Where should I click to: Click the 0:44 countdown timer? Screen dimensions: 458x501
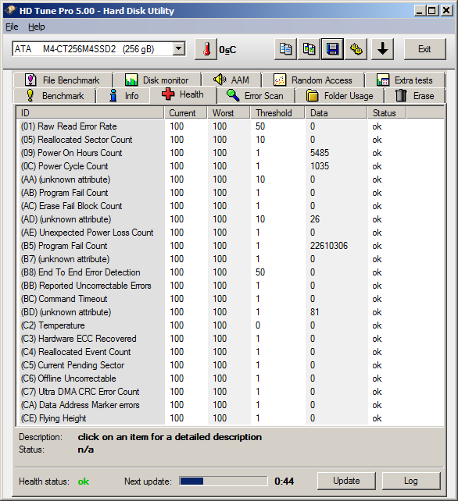[x=284, y=481]
